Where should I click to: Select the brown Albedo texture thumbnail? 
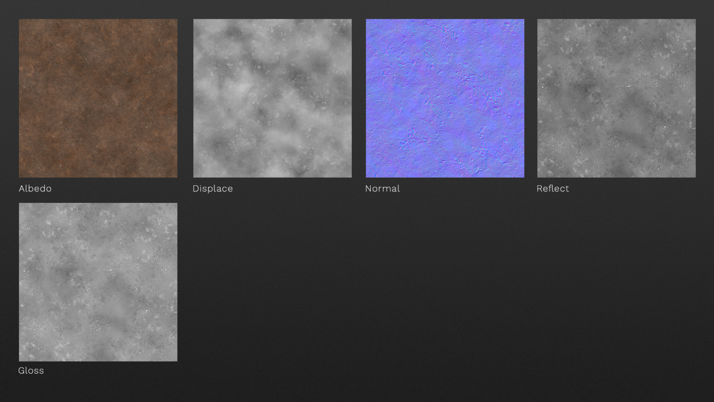(x=98, y=98)
